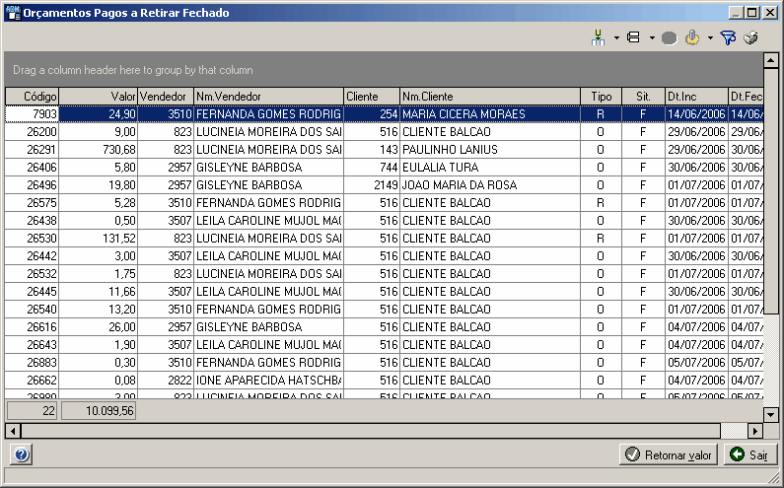Click the column grouping toolbar icon
Viewport: 784px width, 488px height.
pyautogui.click(x=598, y=37)
